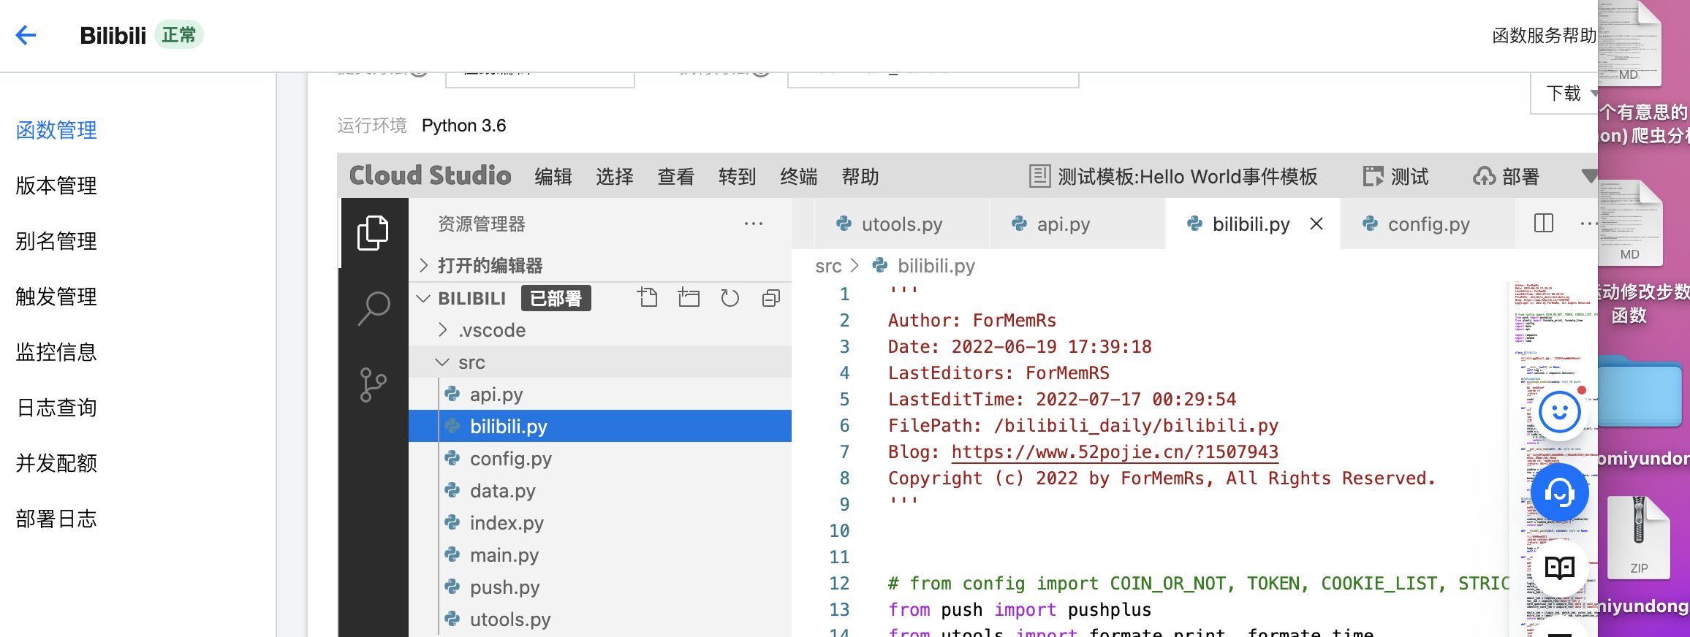Image resolution: width=1690 pixels, height=637 pixels.
Task: Go back with the blue arrow
Action: pos(26,35)
